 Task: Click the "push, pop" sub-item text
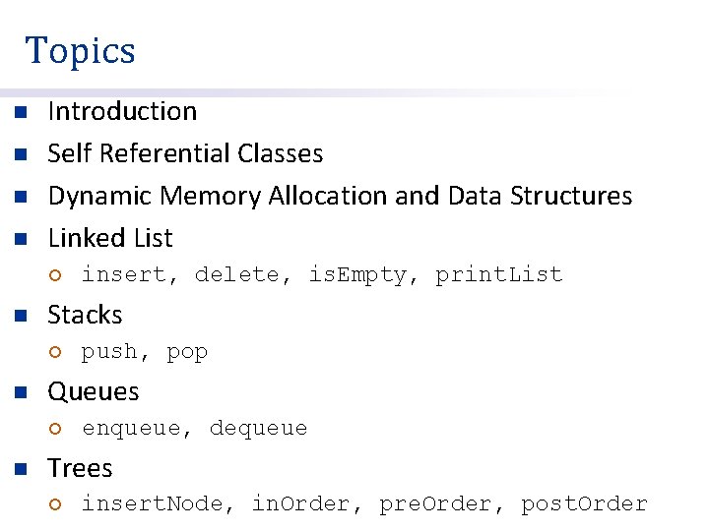coord(144,352)
